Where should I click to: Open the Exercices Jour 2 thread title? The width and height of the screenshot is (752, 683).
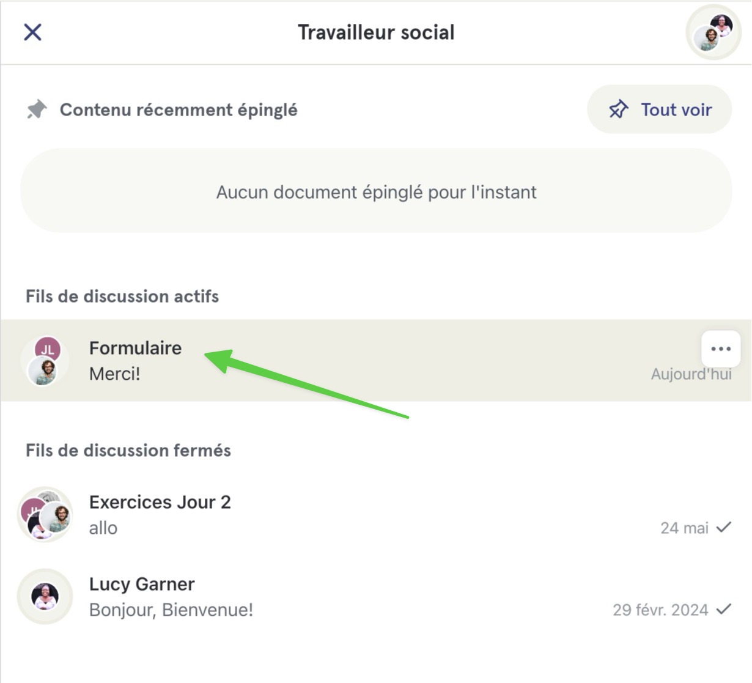[160, 502]
